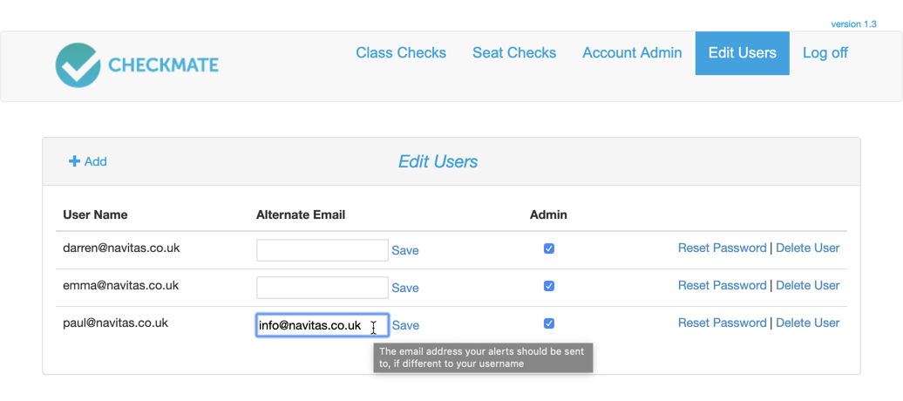This screenshot has width=903, height=401.
Task: Click the info@navitas.co.uk email field
Action: [x=322, y=325]
